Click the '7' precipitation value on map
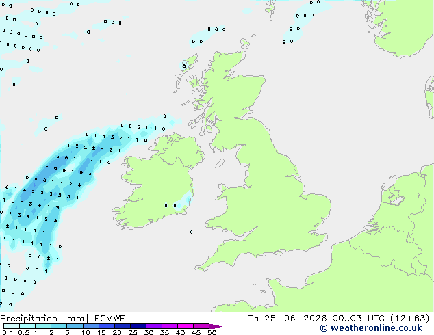434x335 pixels. 47,167
